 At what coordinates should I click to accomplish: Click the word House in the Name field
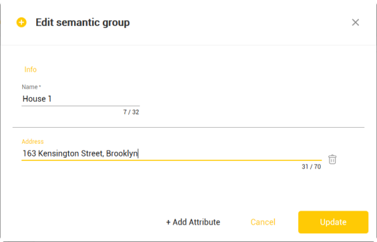coord(34,99)
